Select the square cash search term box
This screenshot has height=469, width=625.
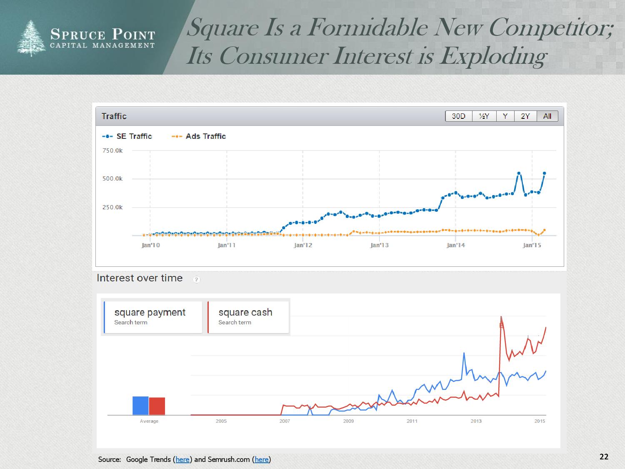pos(248,317)
